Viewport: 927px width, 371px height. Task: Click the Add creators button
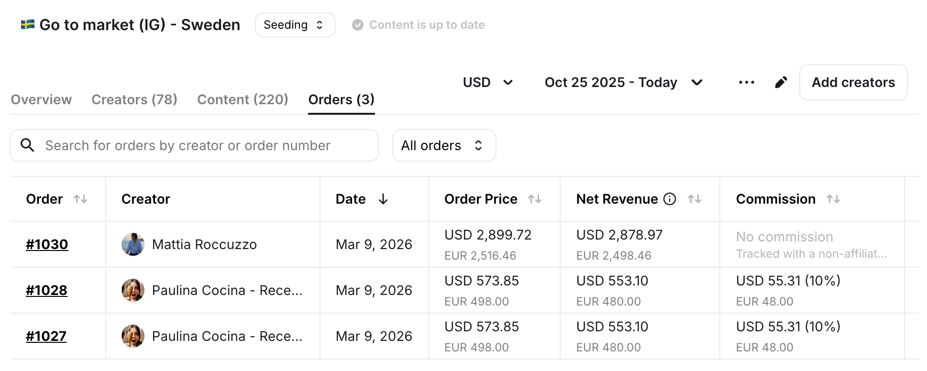[x=853, y=83]
